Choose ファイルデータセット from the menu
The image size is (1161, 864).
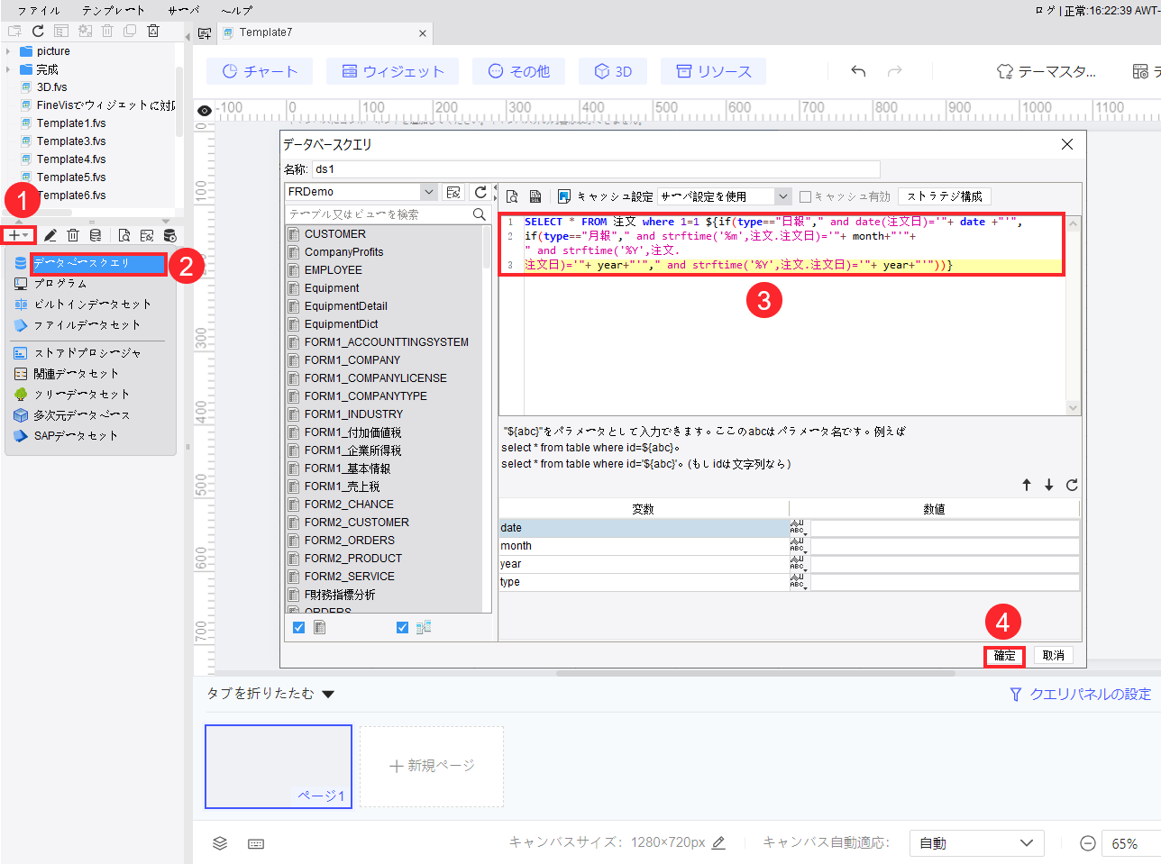pos(87,325)
